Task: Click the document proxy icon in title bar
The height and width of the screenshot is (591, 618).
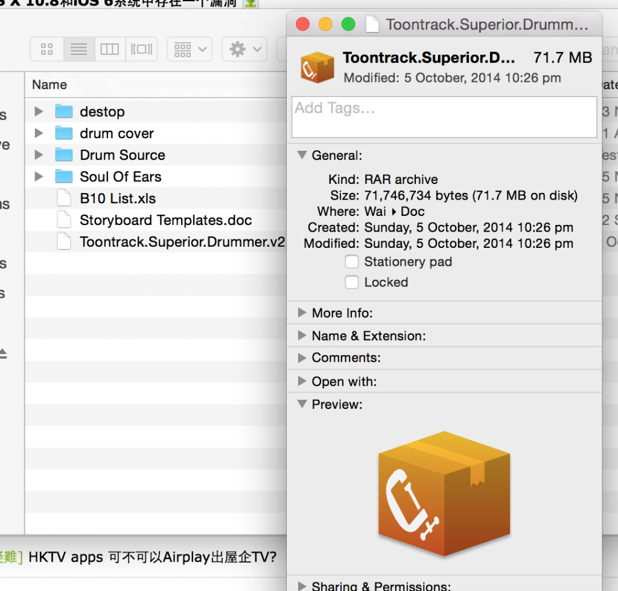Action: 372,24
